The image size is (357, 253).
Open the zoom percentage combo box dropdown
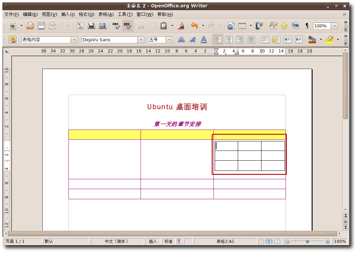pyautogui.click(x=334, y=26)
